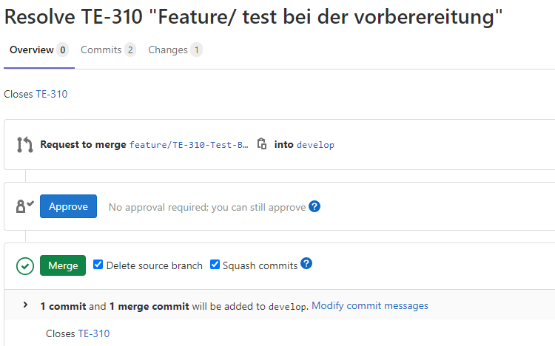The image size is (555, 346).
Task: Click the approval person icon
Action: tap(24, 207)
